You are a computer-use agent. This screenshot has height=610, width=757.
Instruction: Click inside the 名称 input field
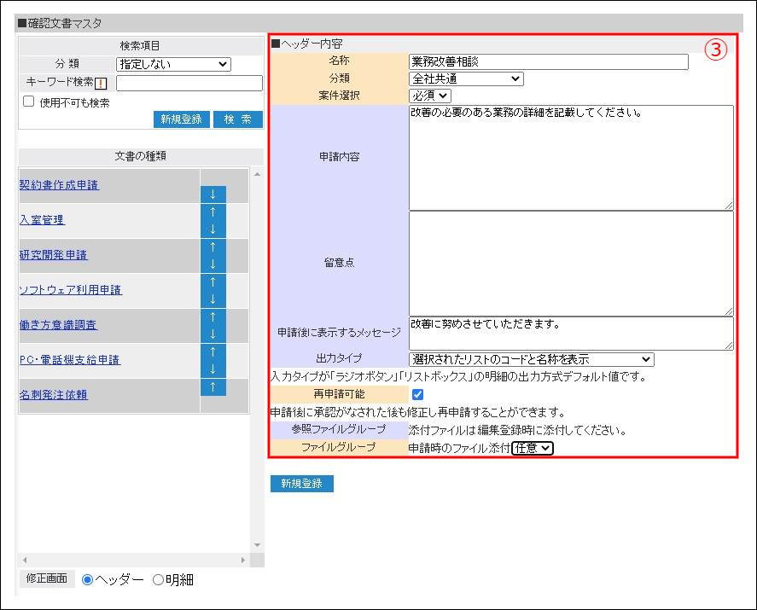point(546,61)
